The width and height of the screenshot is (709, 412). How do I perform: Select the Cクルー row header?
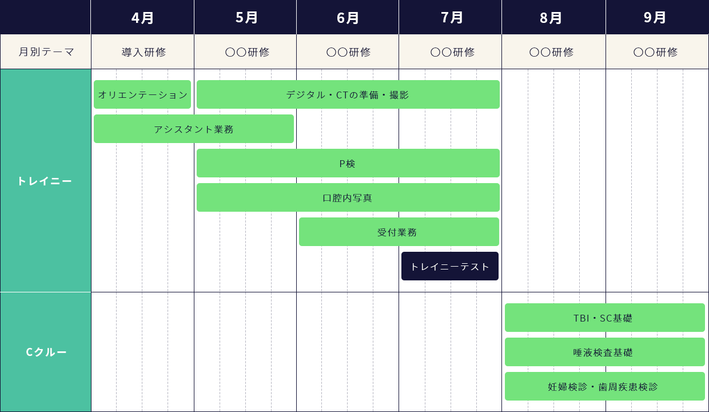[x=46, y=352]
